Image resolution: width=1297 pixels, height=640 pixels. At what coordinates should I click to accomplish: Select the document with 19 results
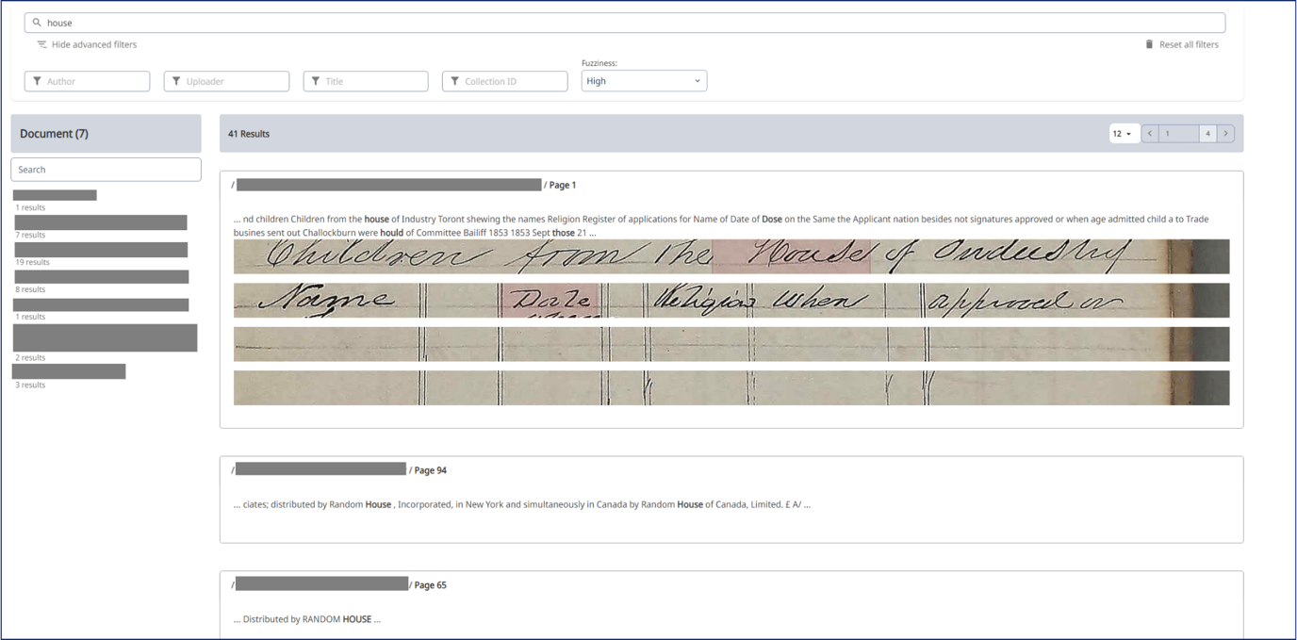101,250
